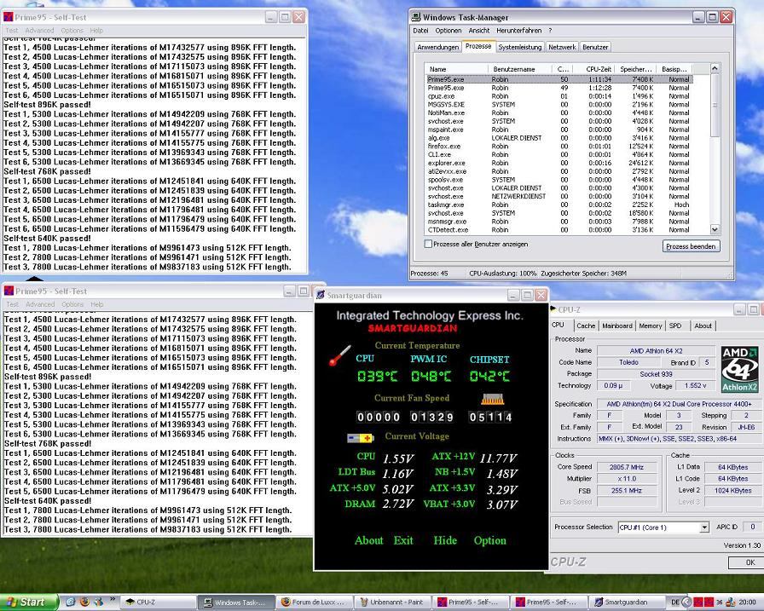This screenshot has width=764, height=611.
Task: Open Test menu in upper Prime95 window
Action: (x=11, y=30)
